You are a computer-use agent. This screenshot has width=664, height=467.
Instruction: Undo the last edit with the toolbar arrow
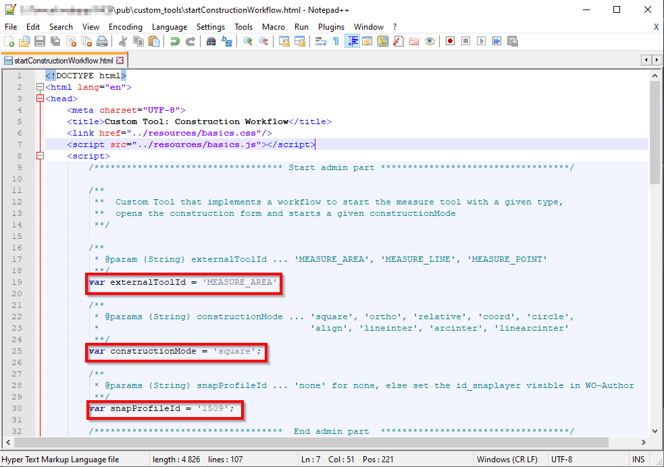point(176,41)
